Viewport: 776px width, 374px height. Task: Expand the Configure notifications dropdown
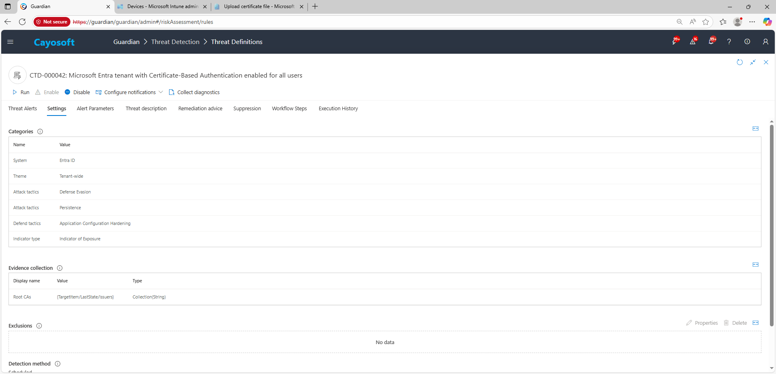161,92
